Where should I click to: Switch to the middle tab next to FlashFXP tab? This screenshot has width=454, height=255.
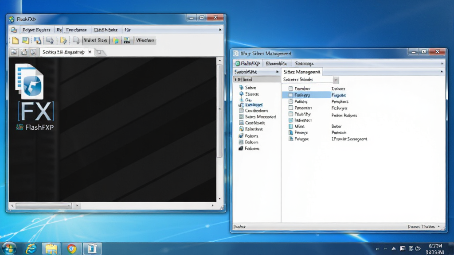[277, 63]
